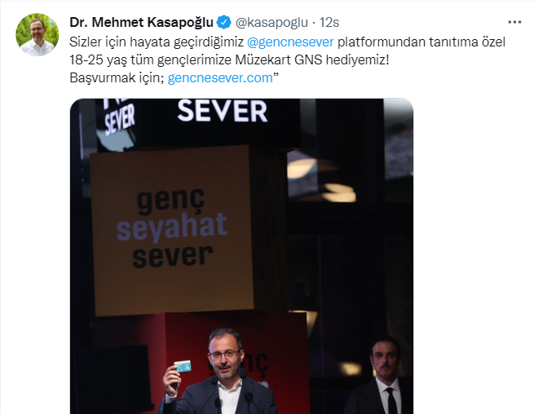The height and width of the screenshot is (414, 534).
Task: Click the speaker's face in the photo
Action: pyautogui.click(x=225, y=358)
